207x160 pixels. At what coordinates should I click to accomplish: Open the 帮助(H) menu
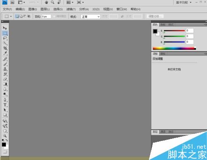135,9
